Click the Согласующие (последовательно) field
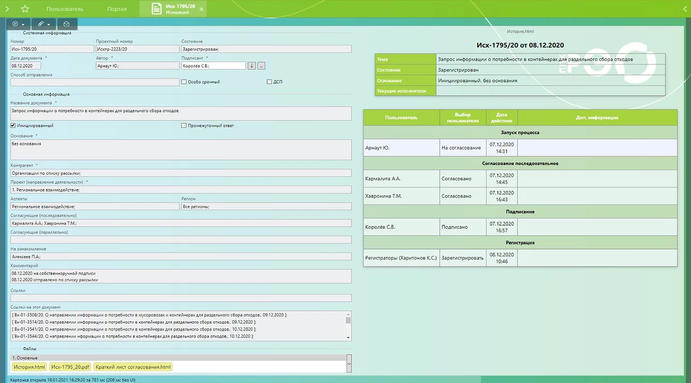This screenshot has height=383, width=691. click(181, 223)
